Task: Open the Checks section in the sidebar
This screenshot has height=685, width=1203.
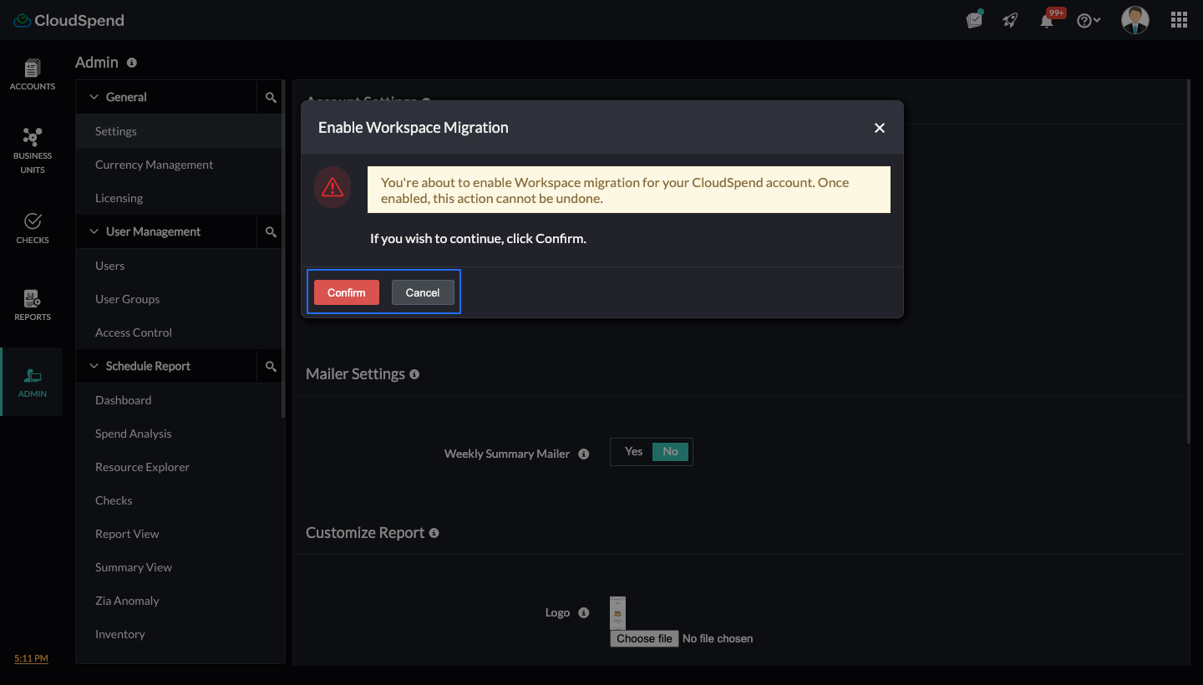Action: [32, 227]
